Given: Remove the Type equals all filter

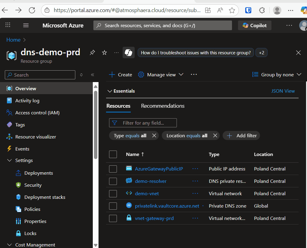Looking at the screenshot, I should coord(154,135).
